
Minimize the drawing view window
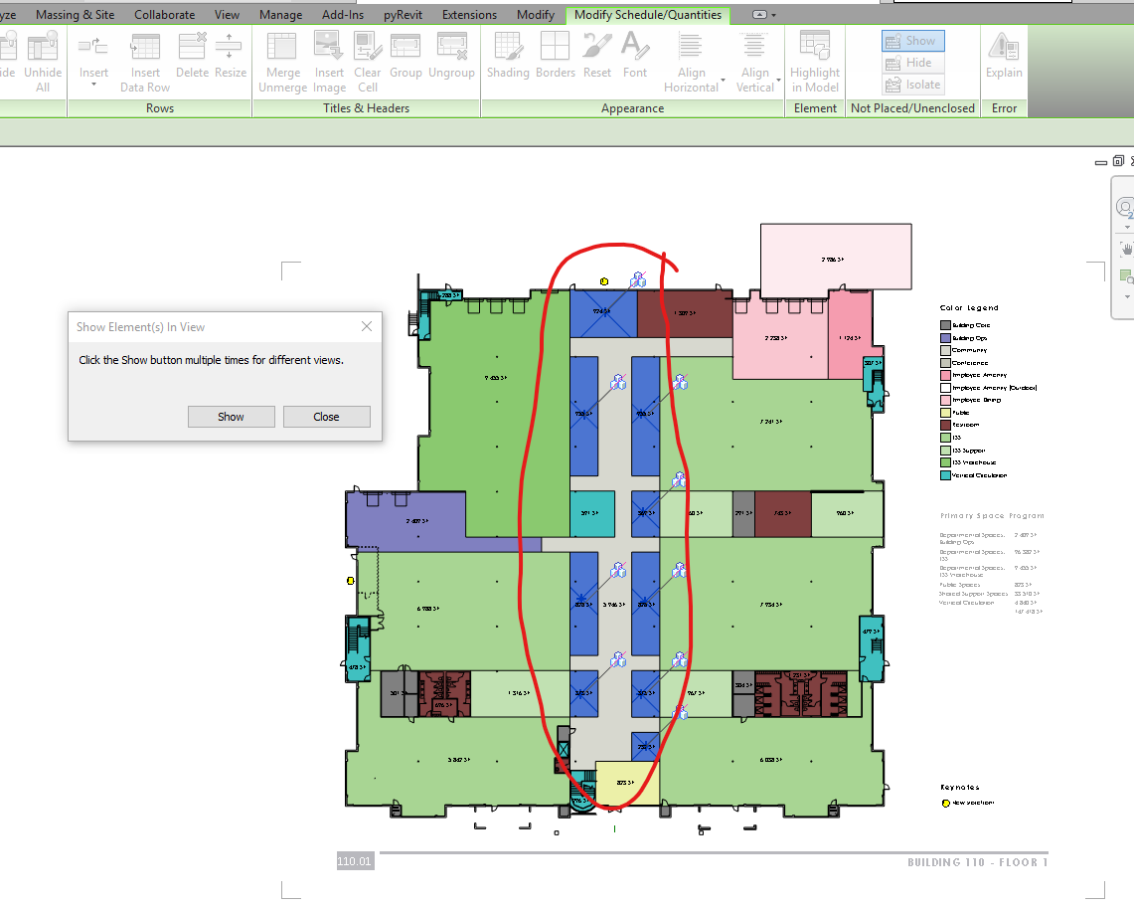(1101, 163)
